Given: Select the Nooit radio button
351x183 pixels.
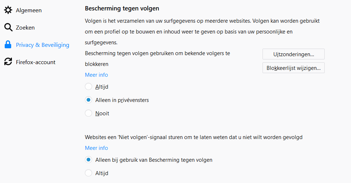Looking at the screenshot, I should point(88,113).
